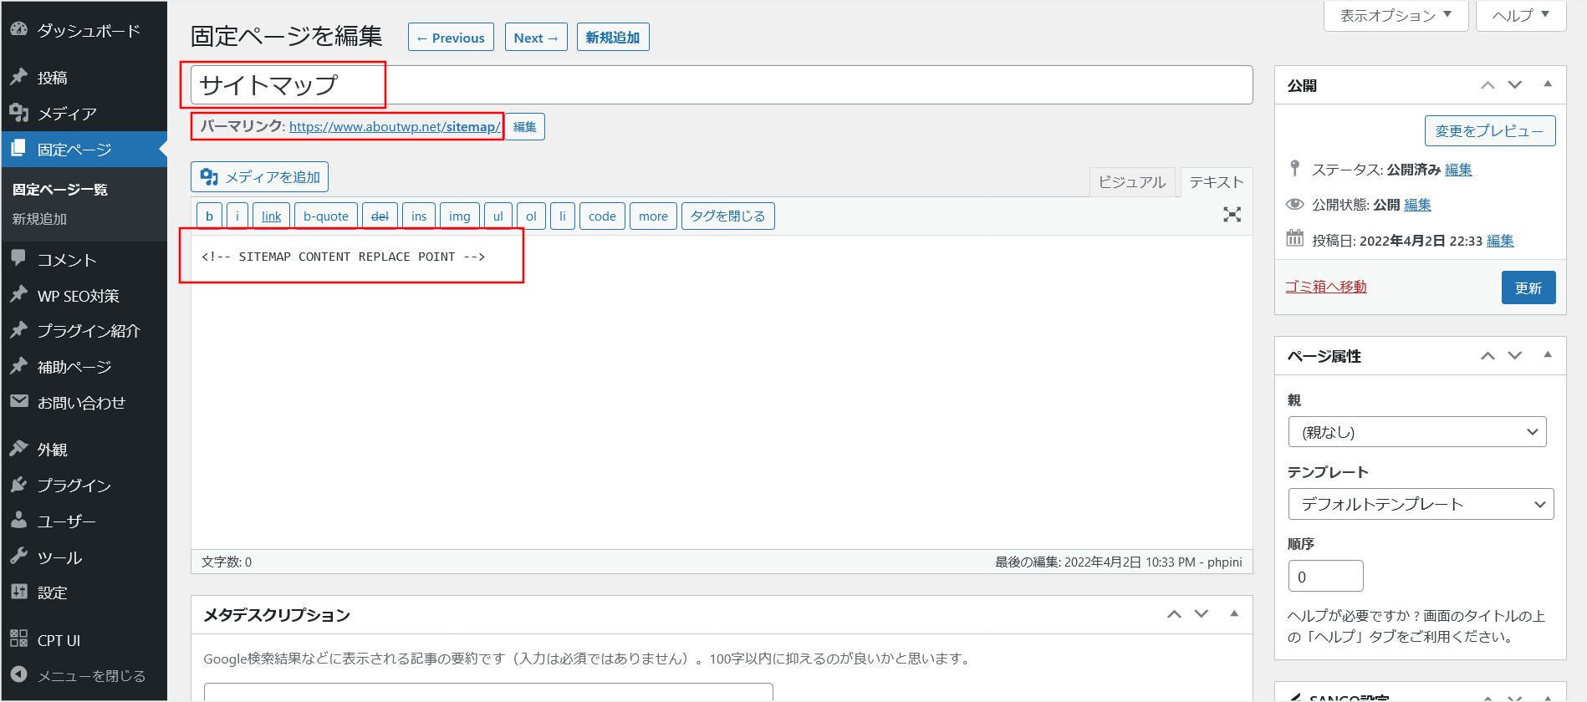
Task: Click the 順序 order input field
Action: pyautogui.click(x=1325, y=577)
